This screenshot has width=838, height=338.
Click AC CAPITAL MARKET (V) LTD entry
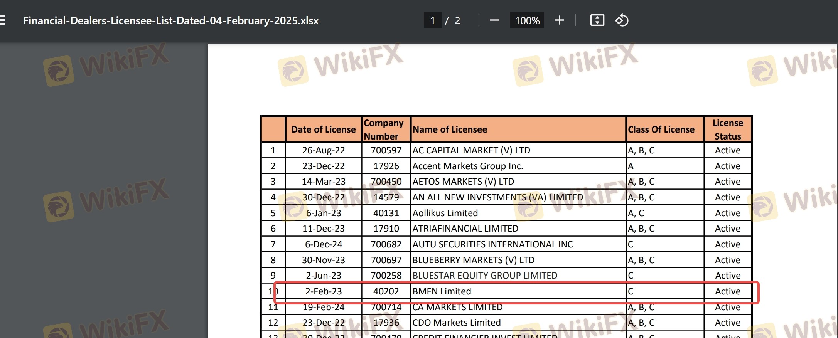(471, 150)
